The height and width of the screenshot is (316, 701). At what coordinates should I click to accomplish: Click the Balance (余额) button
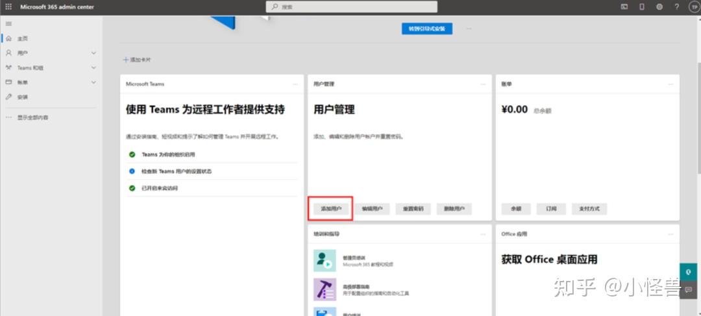pyautogui.click(x=516, y=209)
